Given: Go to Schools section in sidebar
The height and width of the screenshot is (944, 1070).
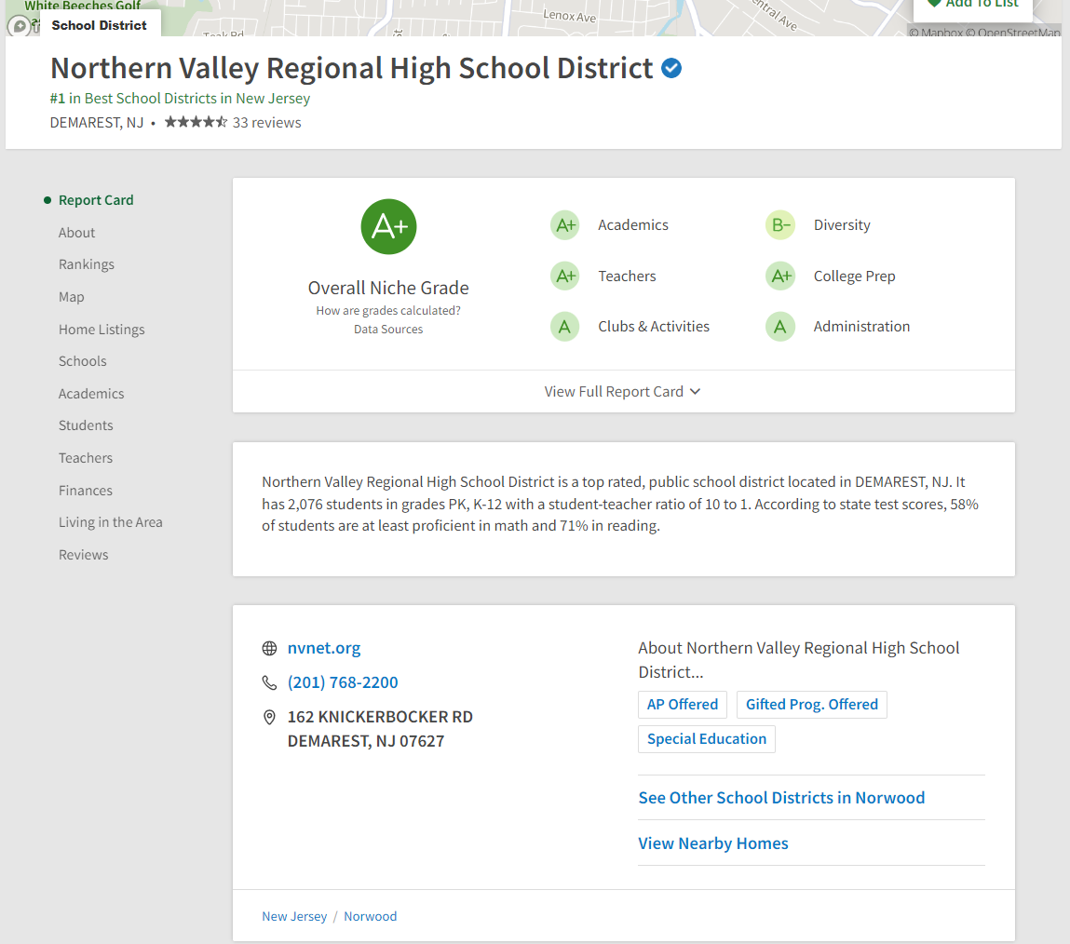Looking at the screenshot, I should click(83, 361).
